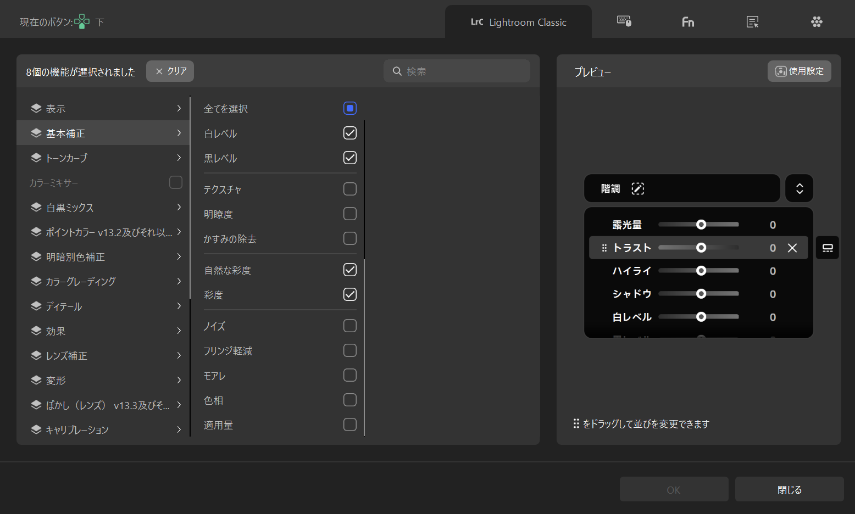Click the list-with-cursor tab icon
This screenshot has height=514, width=855.
752,22
